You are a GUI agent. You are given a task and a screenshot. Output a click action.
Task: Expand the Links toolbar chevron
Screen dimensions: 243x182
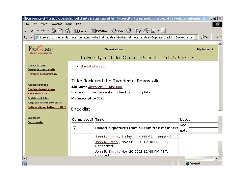click(221, 36)
